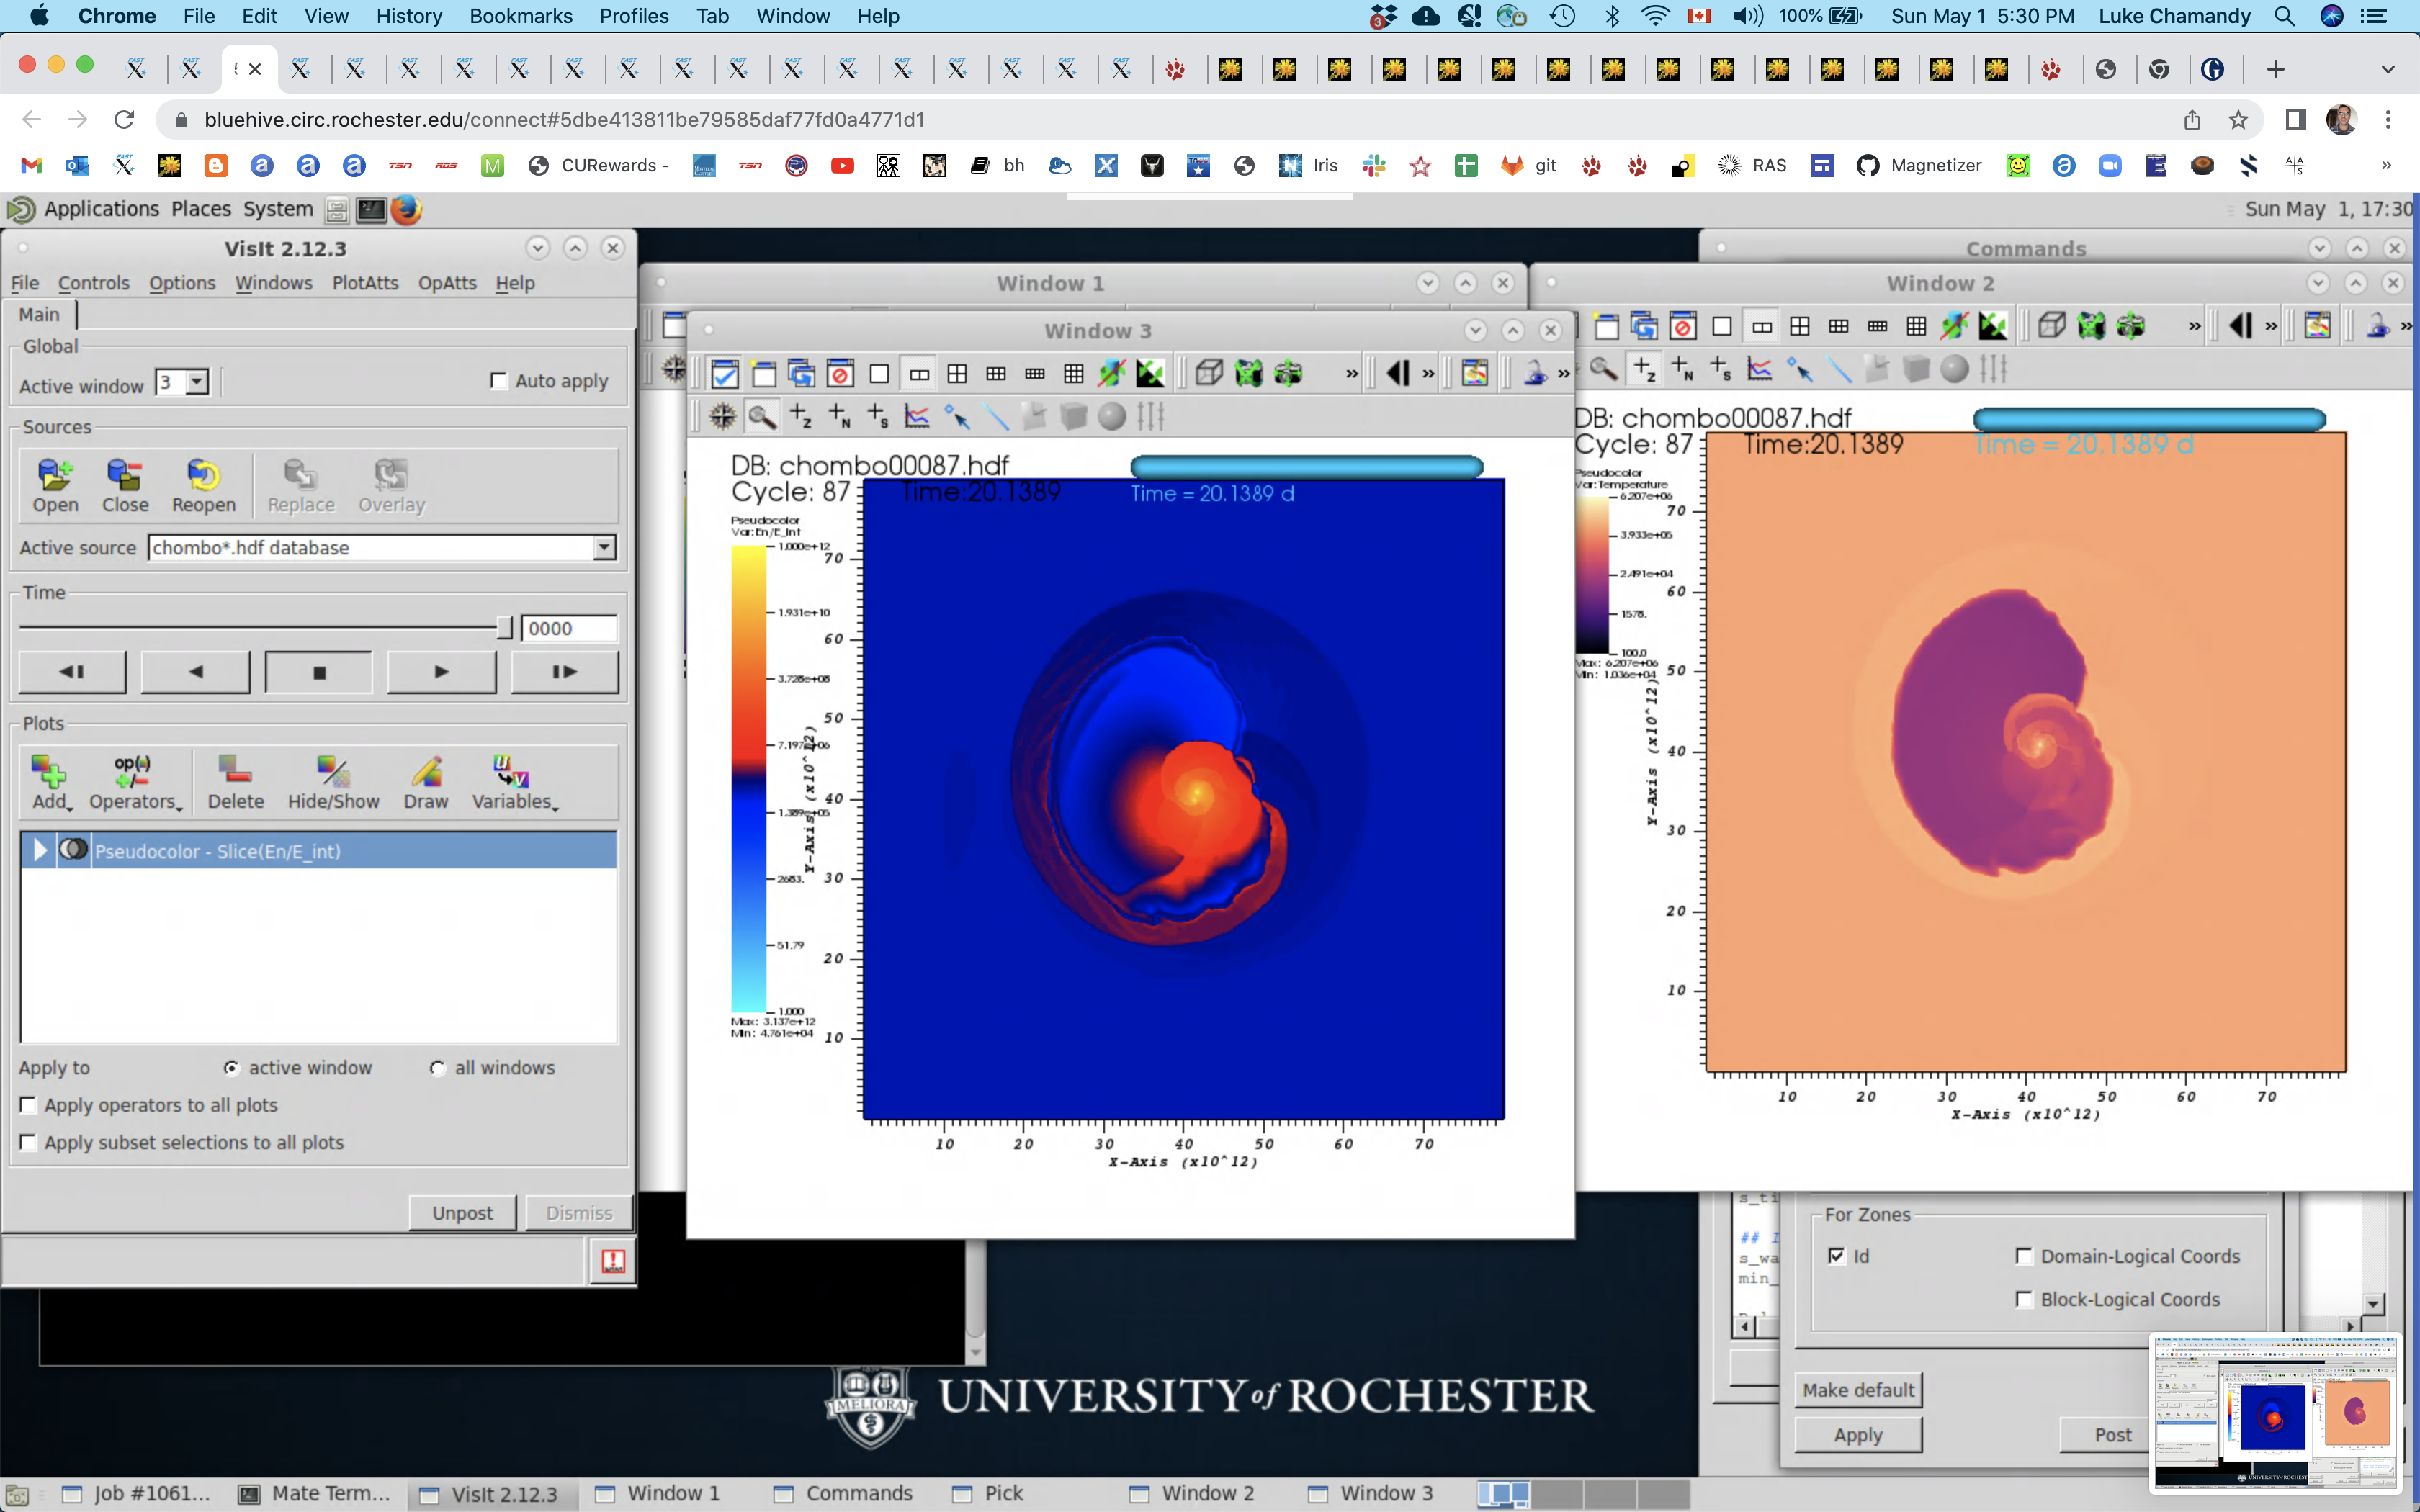Select node pick tool in Window 3
The width and height of the screenshot is (2420, 1512).
[x=840, y=416]
